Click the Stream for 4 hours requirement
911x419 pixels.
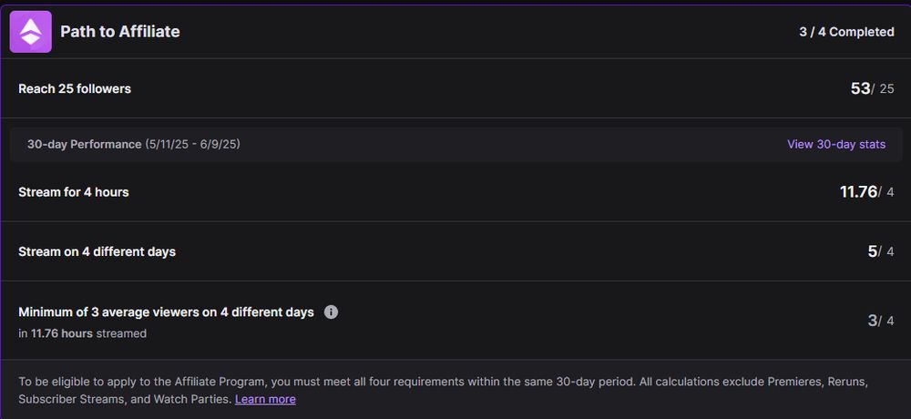[74, 192]
